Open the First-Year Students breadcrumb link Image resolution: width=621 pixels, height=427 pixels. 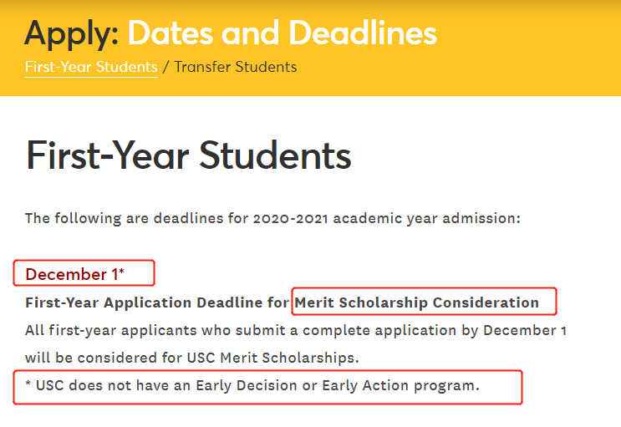[91, 67]
